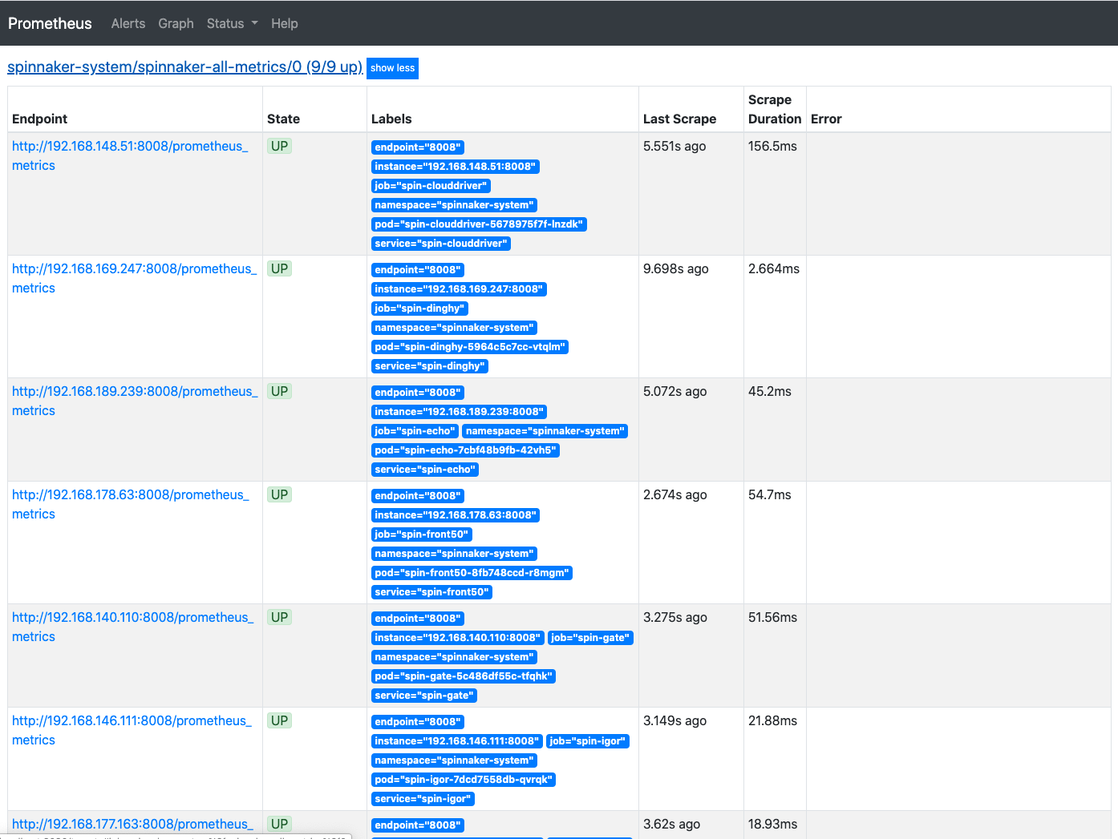Expand the Status dropdown menu
Image resolution: width=1118 pixels, height=839 pixels.
pyautogui.click(x=232, y=23)
